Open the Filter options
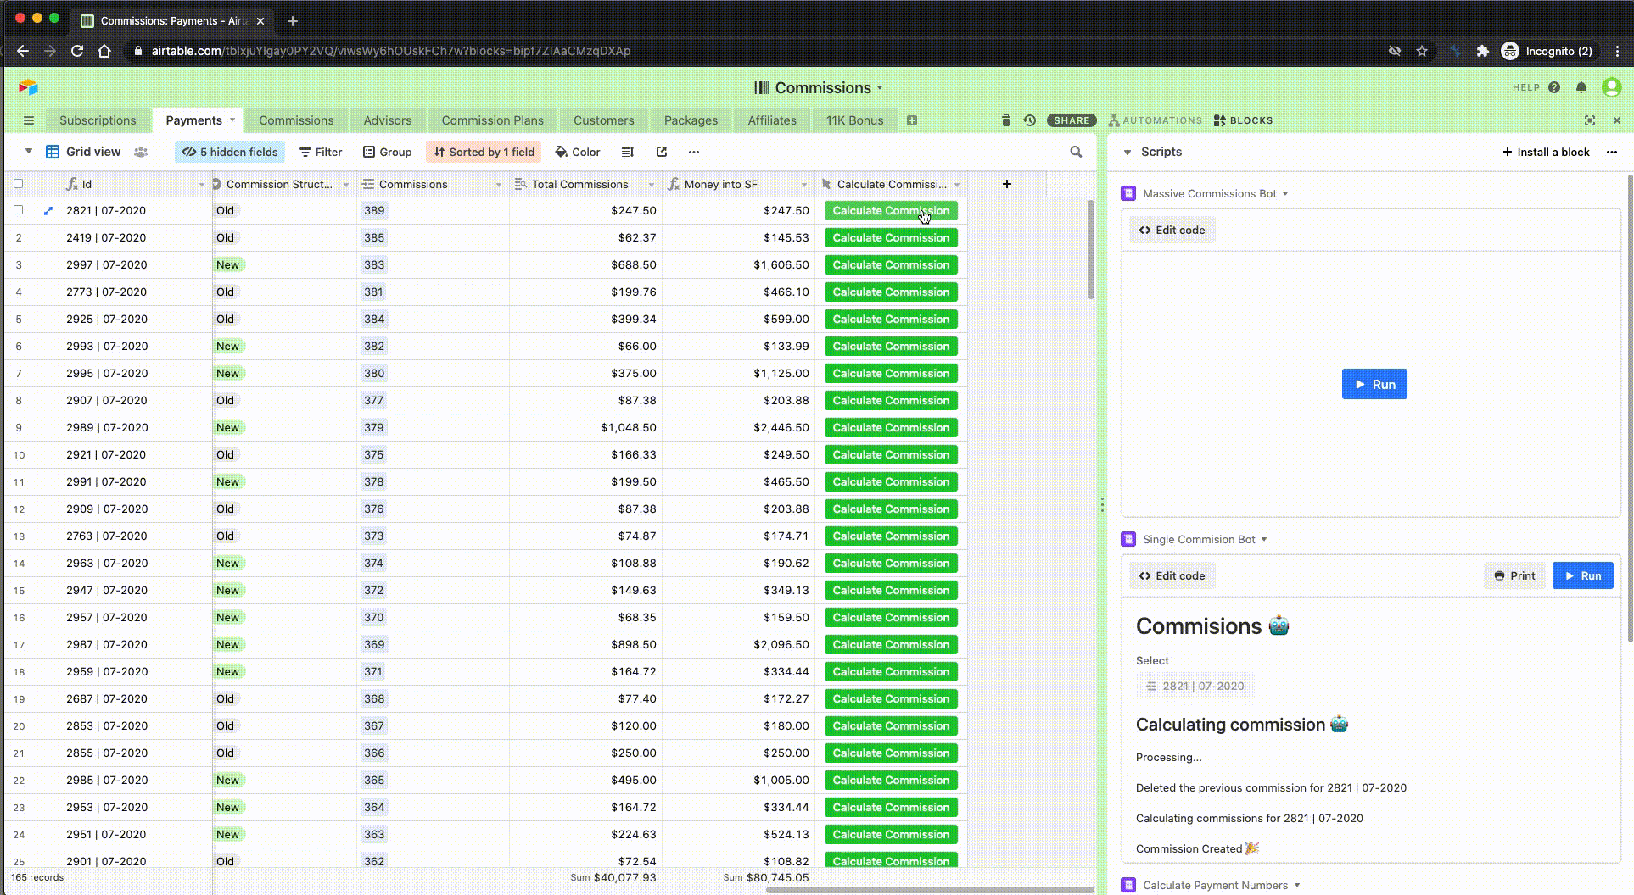The image size is (1634, 895). [x=321, y=152]
